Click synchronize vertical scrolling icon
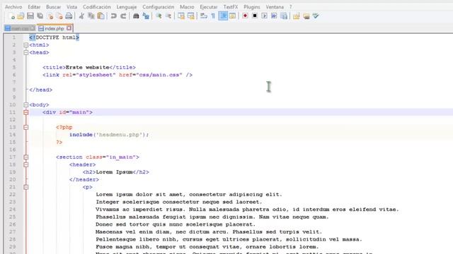 (x=181, y=16)
